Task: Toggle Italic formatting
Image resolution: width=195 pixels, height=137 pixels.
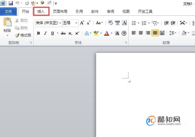Action: pos(46,33)
